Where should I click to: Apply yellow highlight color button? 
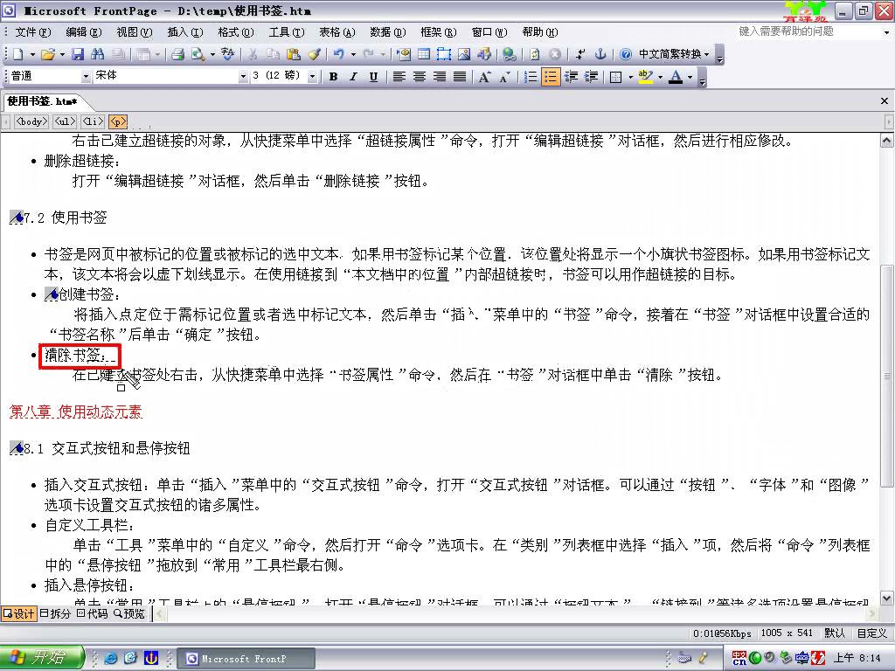pos(646,77)
